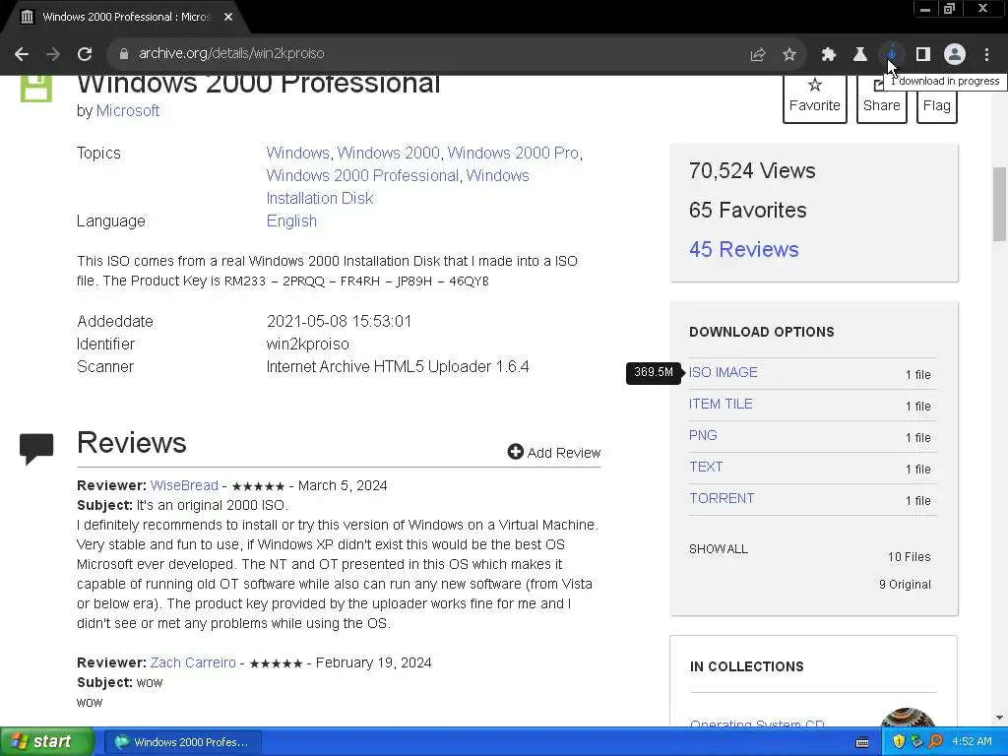Viewport: 1008px width, 756px height.
Task: Click the scrollbar down arrow
Action: (999, 718)
